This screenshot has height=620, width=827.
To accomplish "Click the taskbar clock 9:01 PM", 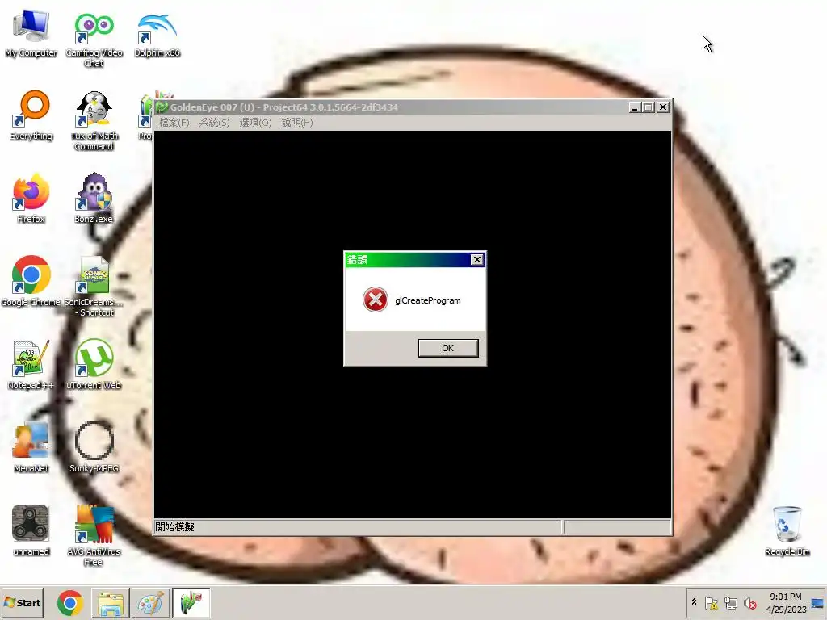I will coord(786,597).
